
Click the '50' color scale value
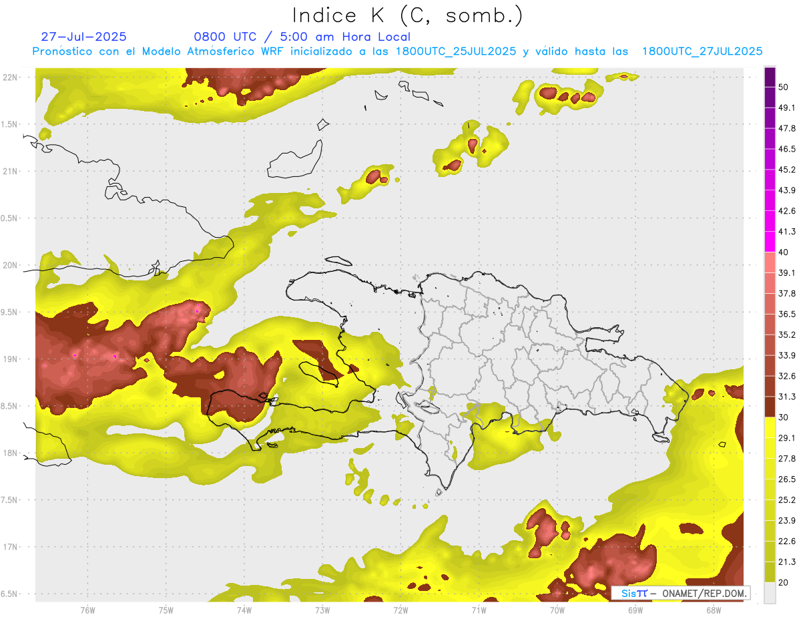point(784,87)
